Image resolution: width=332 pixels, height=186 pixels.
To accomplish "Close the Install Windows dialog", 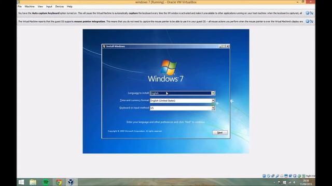I will [228, 46].
